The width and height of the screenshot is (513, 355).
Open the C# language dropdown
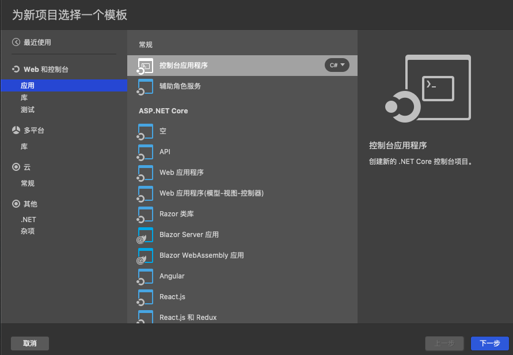[337, 65]
